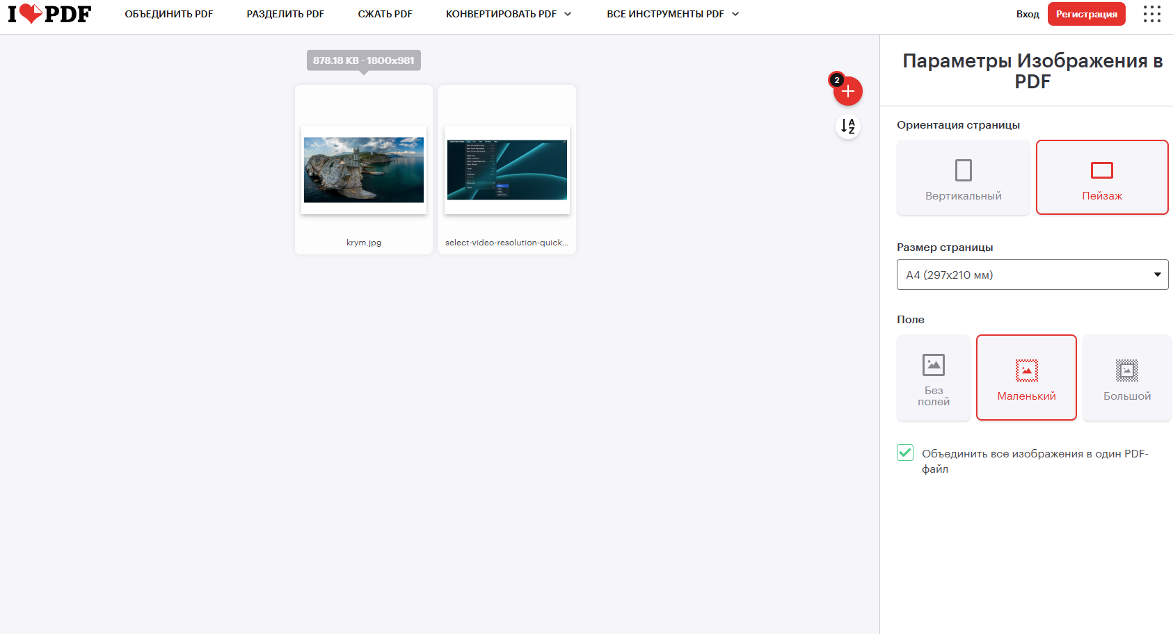Click the Регистрация button

tap(1087, 14)
